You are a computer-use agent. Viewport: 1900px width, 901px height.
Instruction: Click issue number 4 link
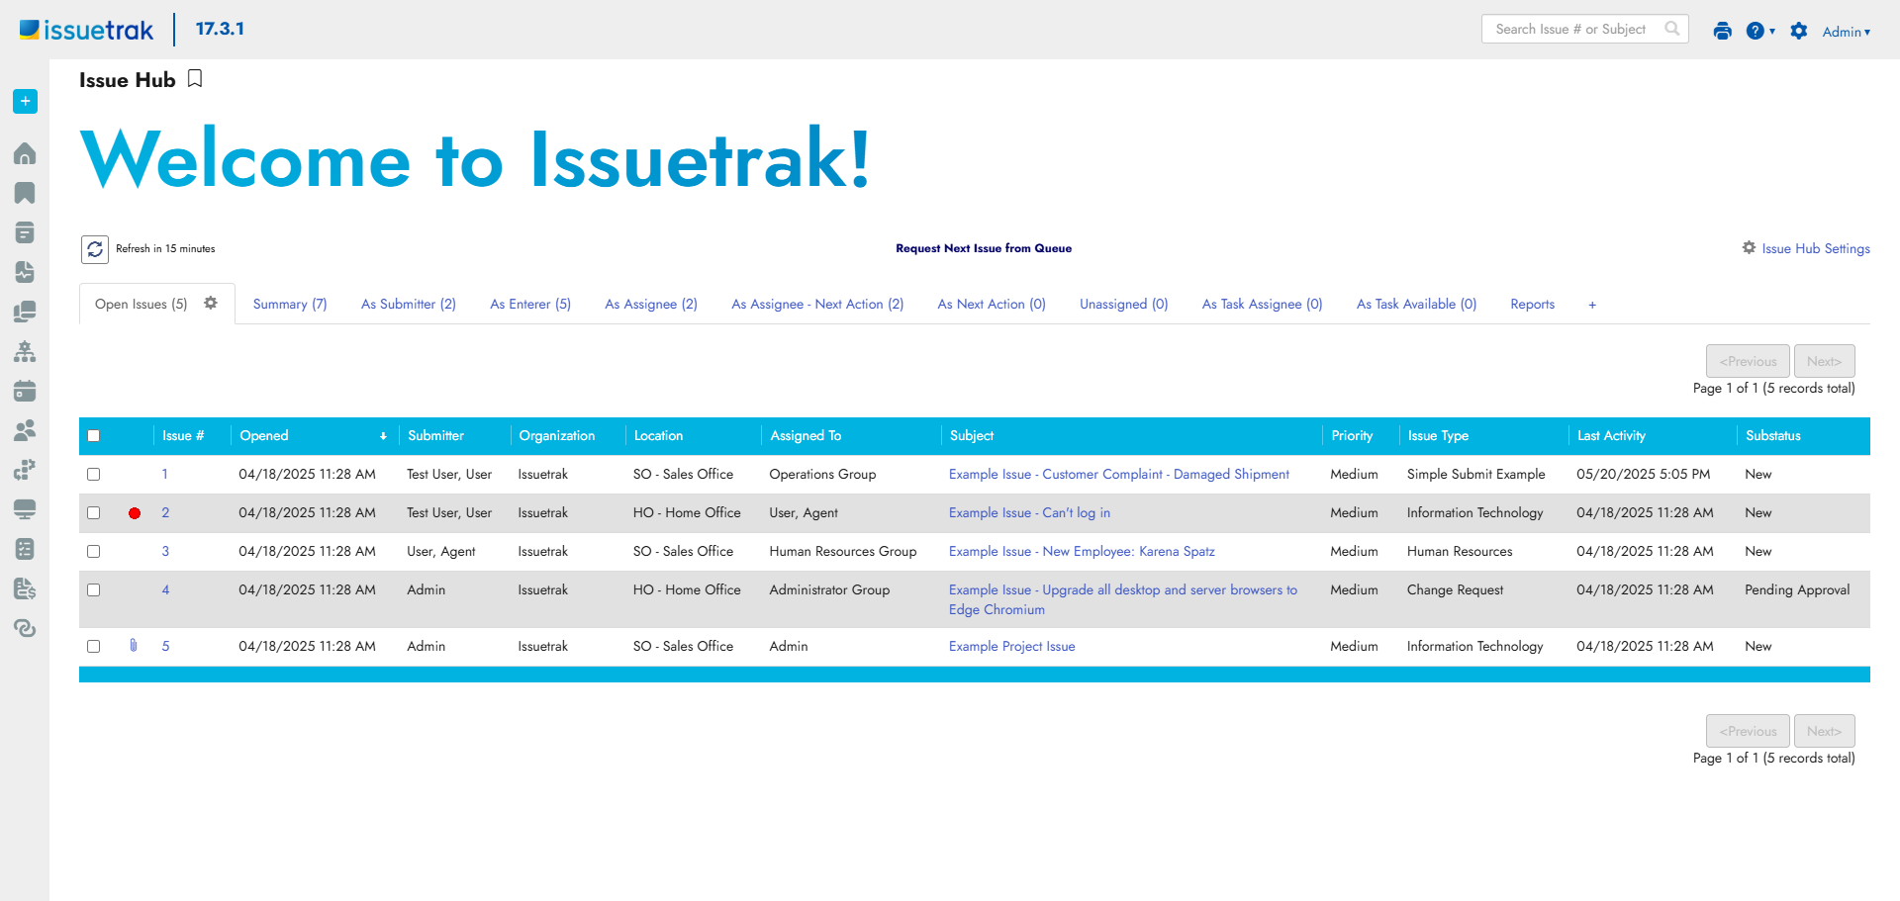point(165,590)
